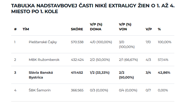
Task: Click the V/P (%) VON column header
Action: [125, 27]
